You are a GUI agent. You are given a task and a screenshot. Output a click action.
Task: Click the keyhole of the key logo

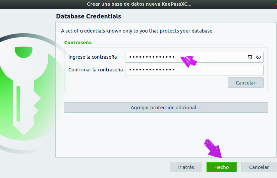(23, 51)
